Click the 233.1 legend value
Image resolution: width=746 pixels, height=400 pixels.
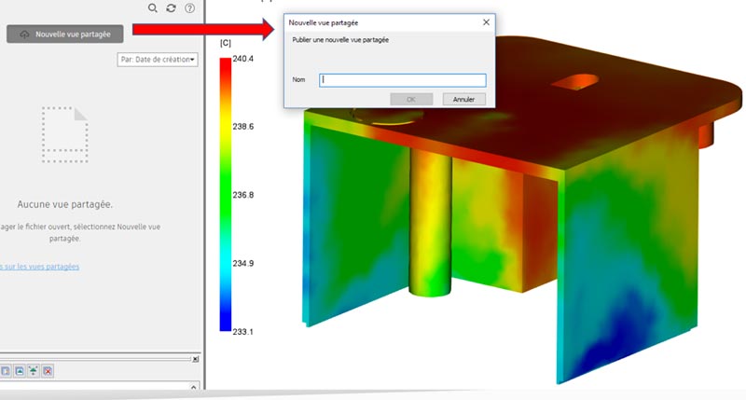pyautogui.click(x=243, y=332)
